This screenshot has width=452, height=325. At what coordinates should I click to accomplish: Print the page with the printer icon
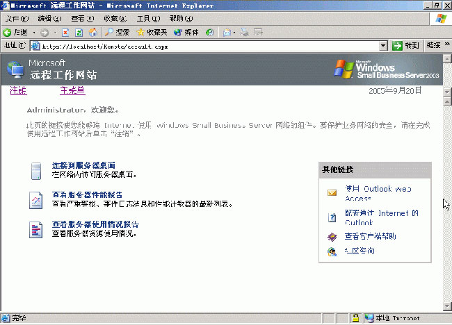coord(245,32)
